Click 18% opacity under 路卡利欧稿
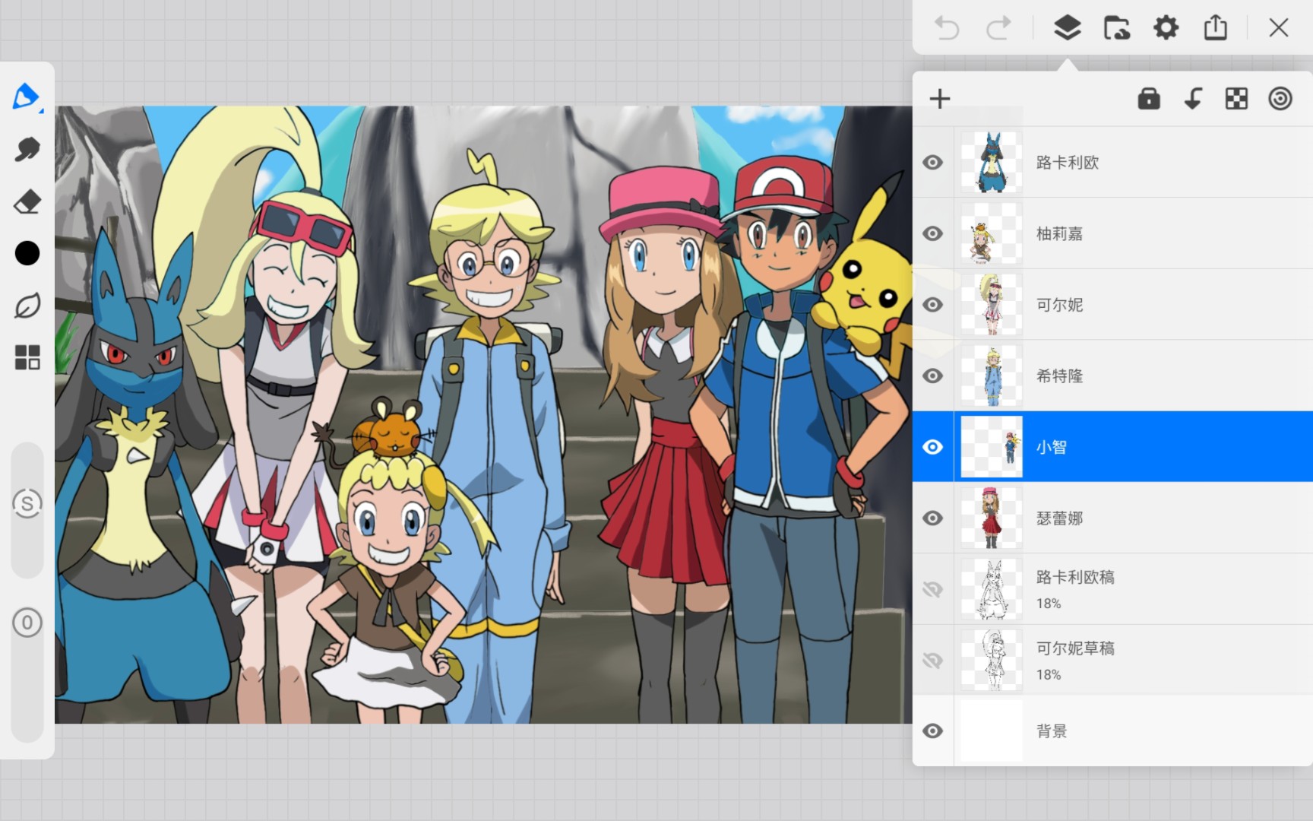 click(x=1049, y=604)
